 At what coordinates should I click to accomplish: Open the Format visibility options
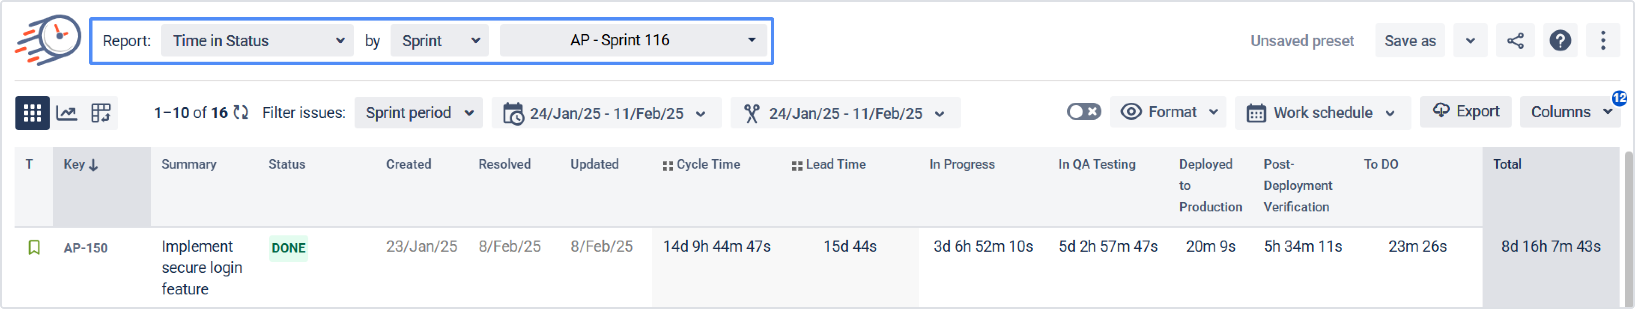click(1167, 112)
